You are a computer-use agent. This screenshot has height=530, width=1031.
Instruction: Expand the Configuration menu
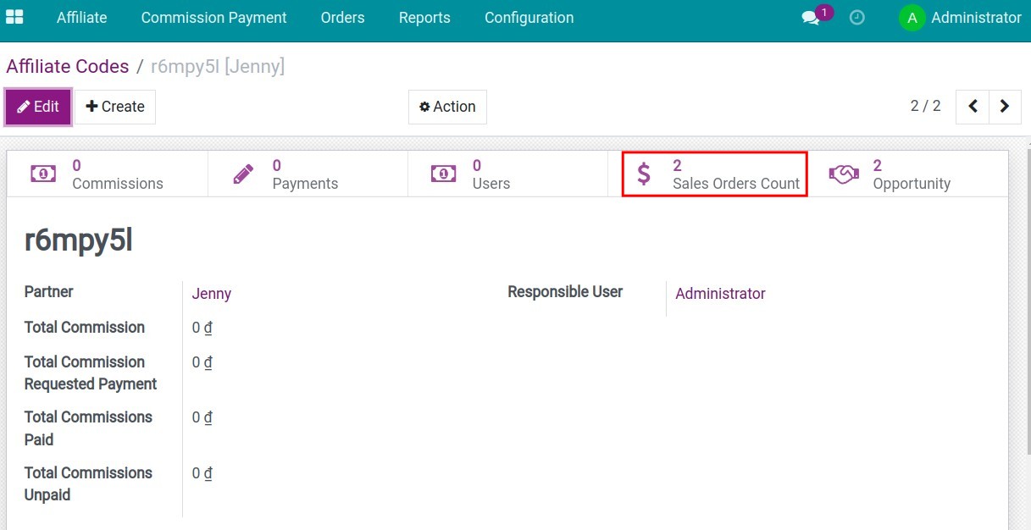(529, 18)
